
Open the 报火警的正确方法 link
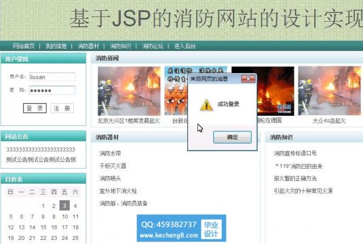tap(295, 178)
